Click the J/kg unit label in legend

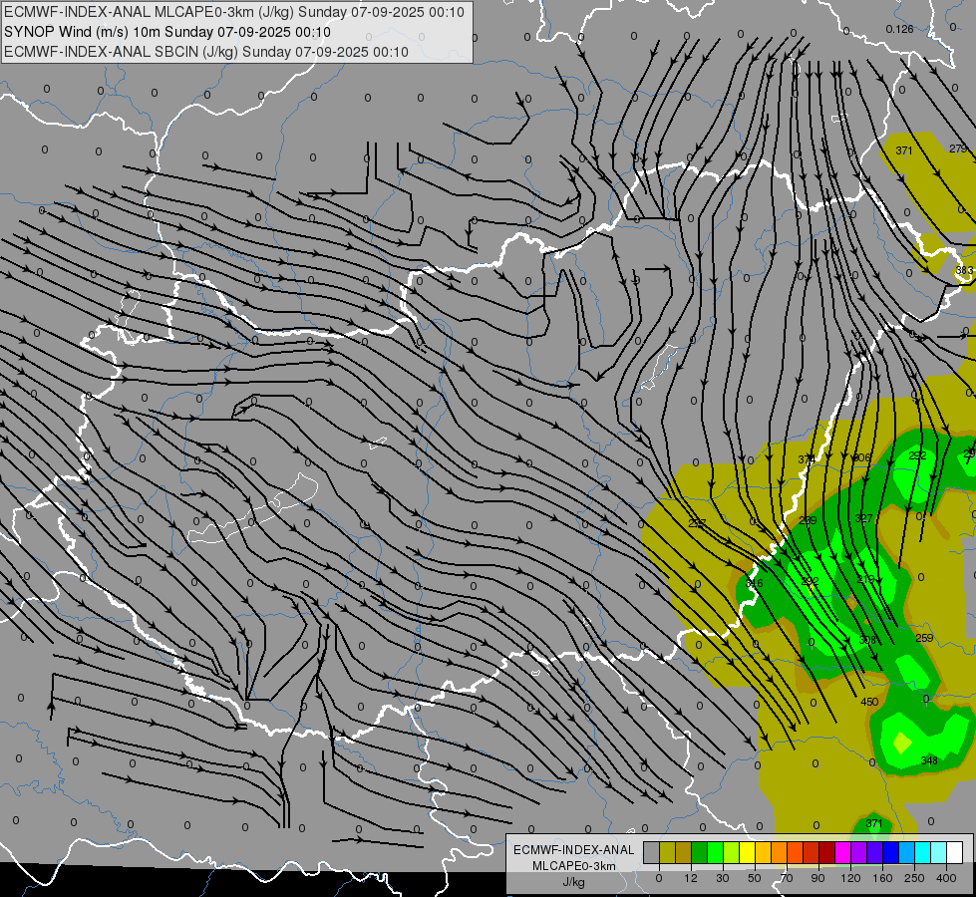tap(573, 882)
